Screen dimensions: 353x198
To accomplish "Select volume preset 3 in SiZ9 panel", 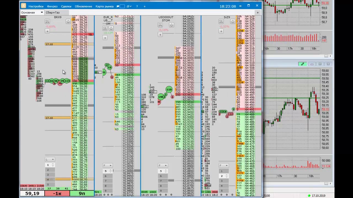I will pos(224,181).
